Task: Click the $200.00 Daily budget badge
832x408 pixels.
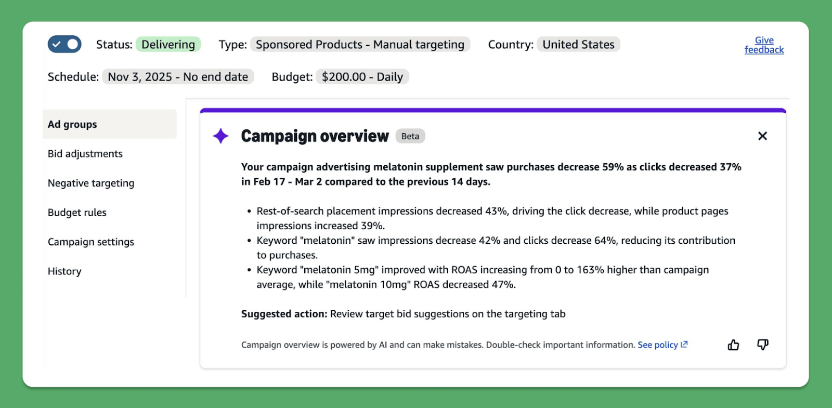Action: [362, 77]
